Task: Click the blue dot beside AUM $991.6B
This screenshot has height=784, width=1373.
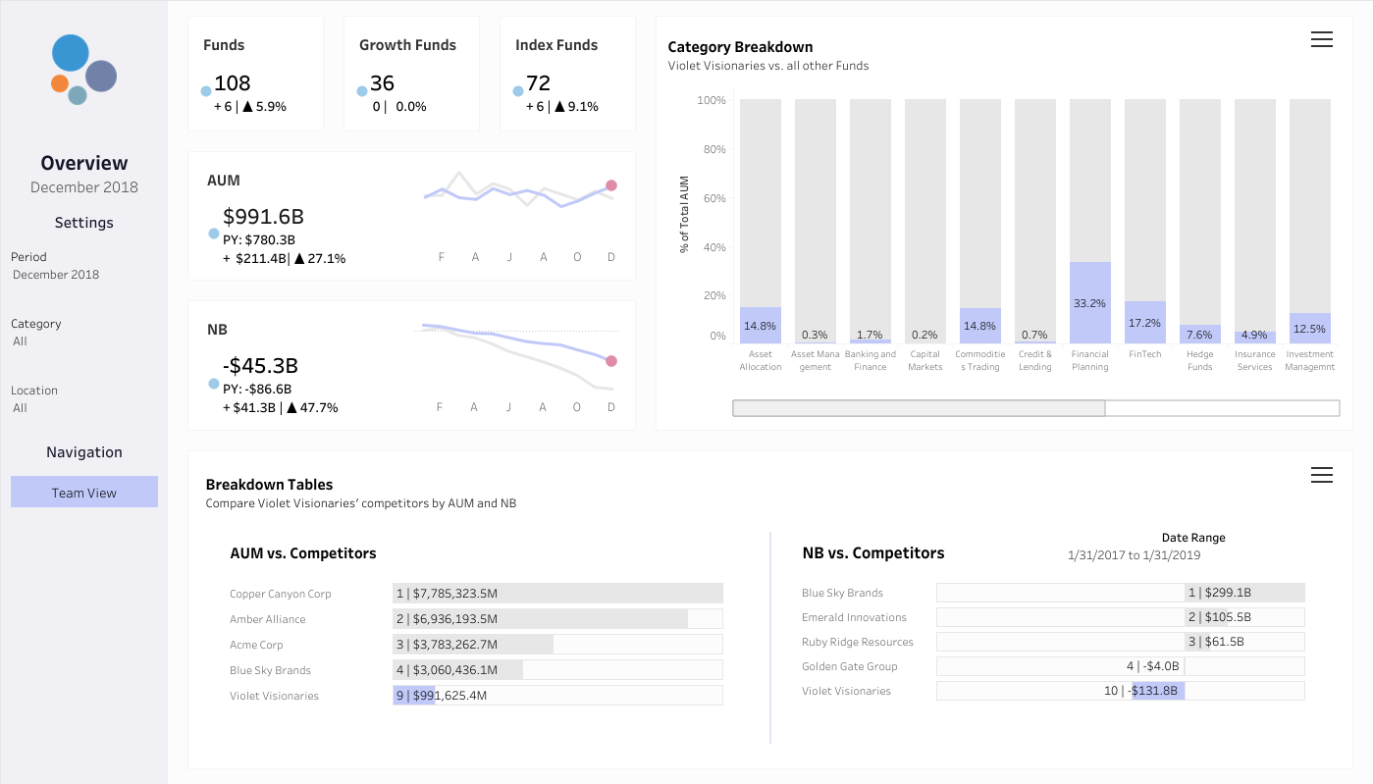Action: (214, 234)
